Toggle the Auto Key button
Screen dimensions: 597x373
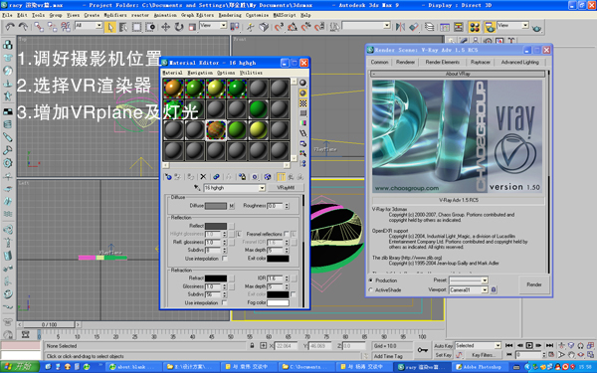pyautogui.click(x=443, y=345)
